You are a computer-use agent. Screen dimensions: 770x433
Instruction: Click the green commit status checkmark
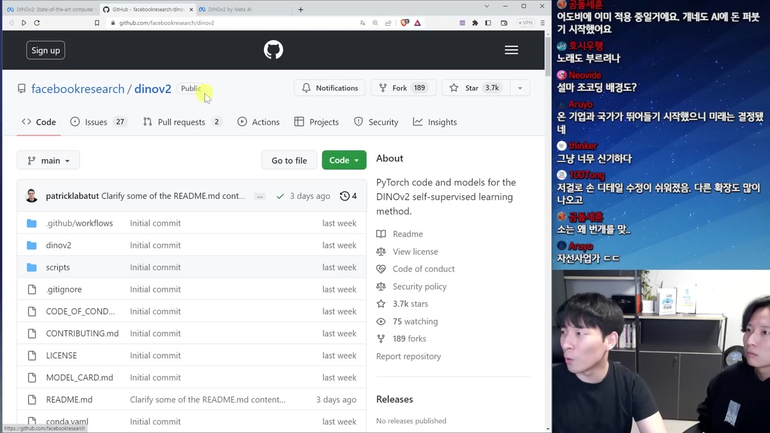(x=280, y=196)
